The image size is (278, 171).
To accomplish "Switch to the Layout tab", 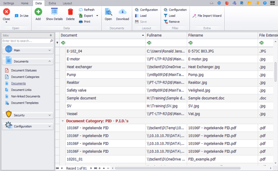I will [x=67, y=3].
